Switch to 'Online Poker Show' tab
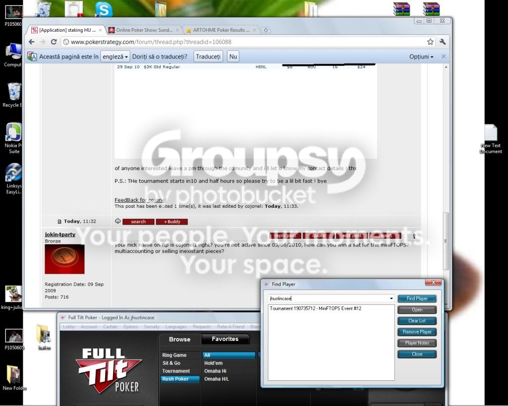The image size is (508, 406). [144, 30]
